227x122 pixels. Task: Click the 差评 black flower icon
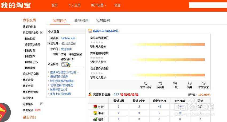coord(95,119)
